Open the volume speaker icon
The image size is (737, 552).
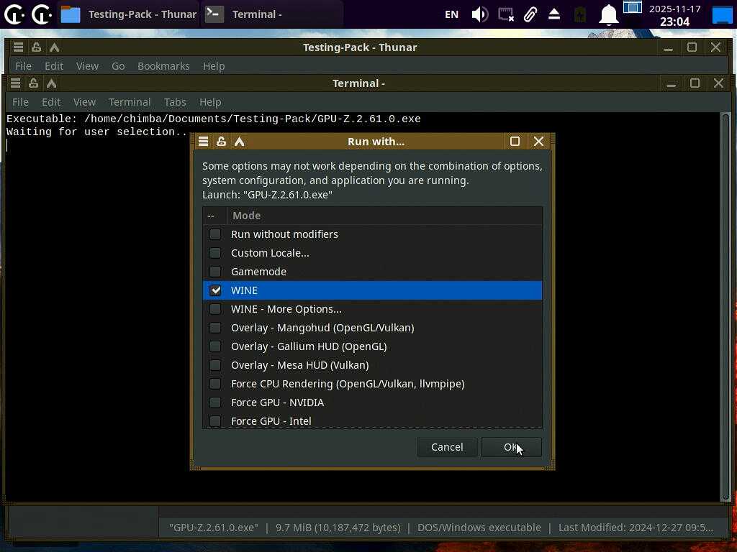pos(479,14)
